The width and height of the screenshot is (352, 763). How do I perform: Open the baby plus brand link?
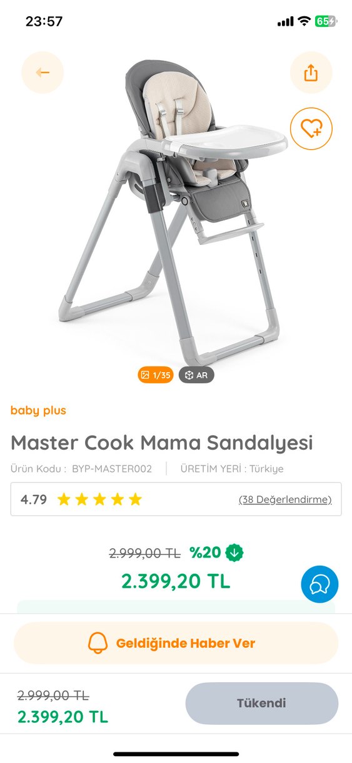(38, 411)
